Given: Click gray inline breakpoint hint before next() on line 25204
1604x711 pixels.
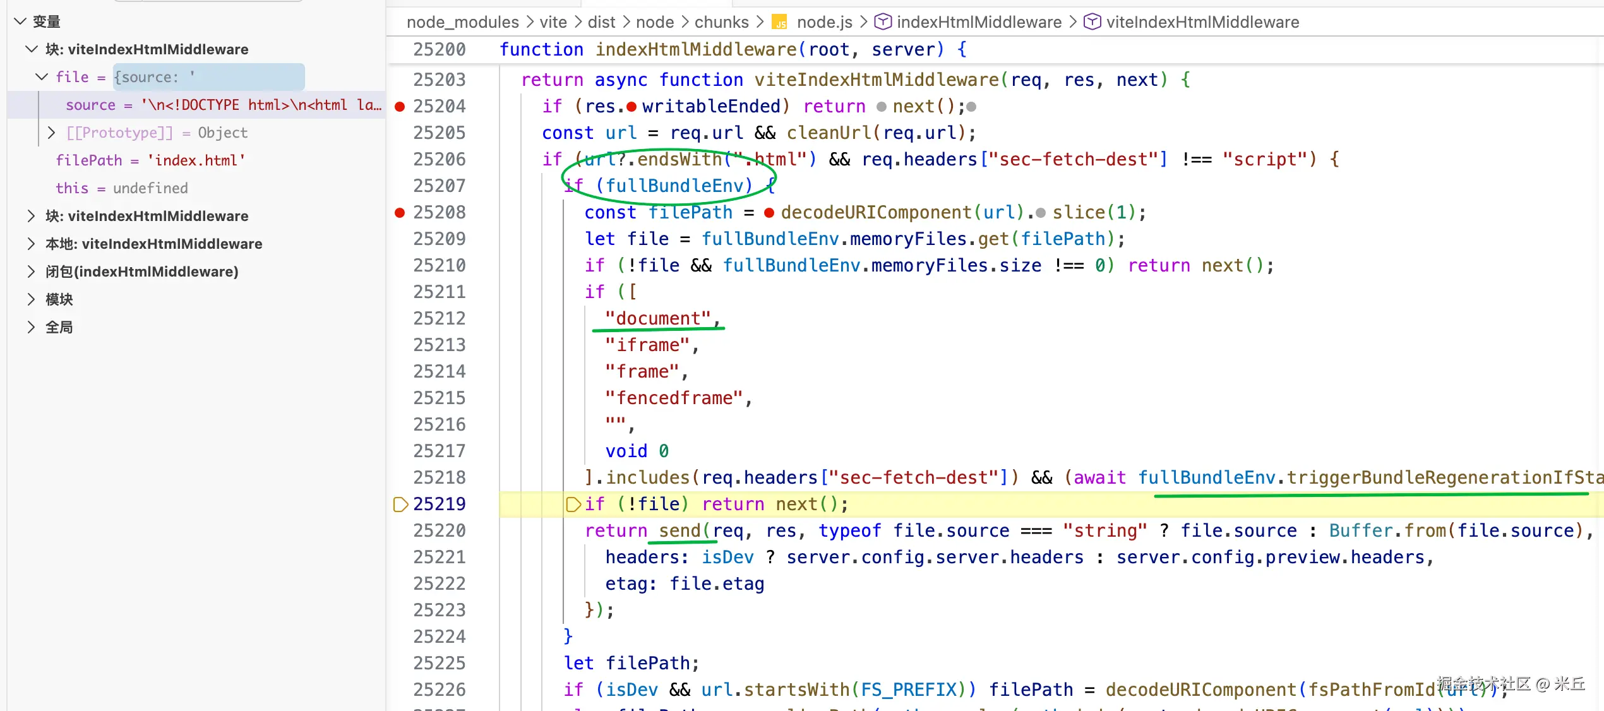Looking at the screenshot, I should (x=881, y=107).
